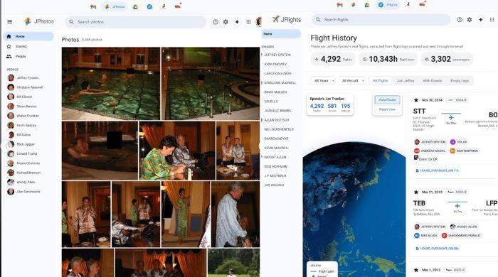Select Alan Dershowitz in the JPhotos People list

pos(24,192)
